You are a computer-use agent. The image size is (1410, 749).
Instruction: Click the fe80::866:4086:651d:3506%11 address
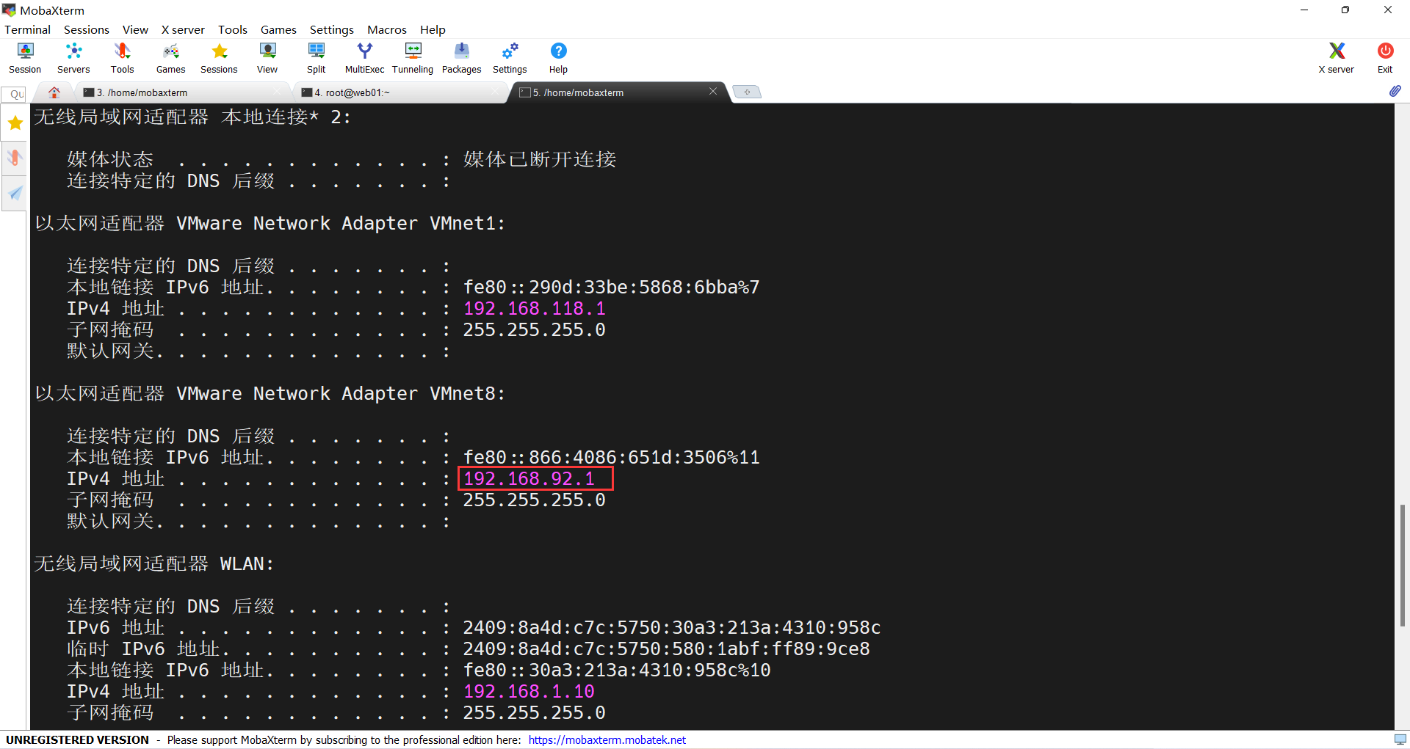(x=611, y=457)
